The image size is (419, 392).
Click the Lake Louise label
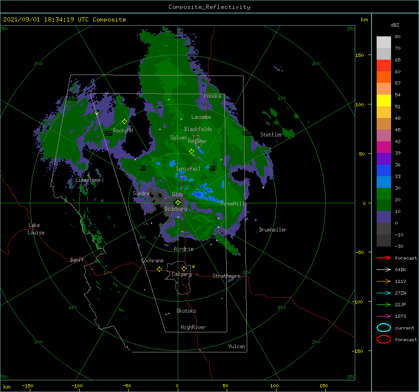click(x=36, y=229)
